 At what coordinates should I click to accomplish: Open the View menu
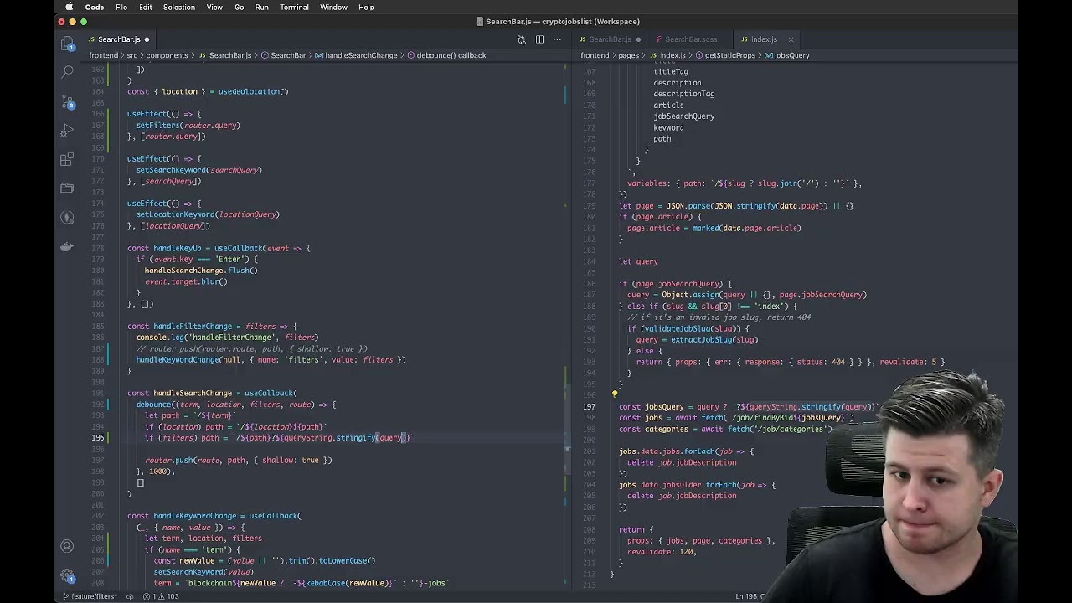click(214, 7)
